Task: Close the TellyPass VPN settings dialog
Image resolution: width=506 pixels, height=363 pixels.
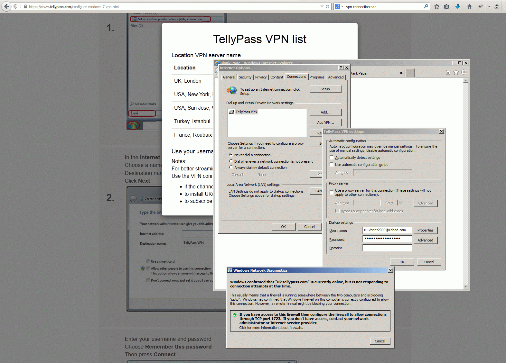Action: pyautogui.click(x=441, y=132)
